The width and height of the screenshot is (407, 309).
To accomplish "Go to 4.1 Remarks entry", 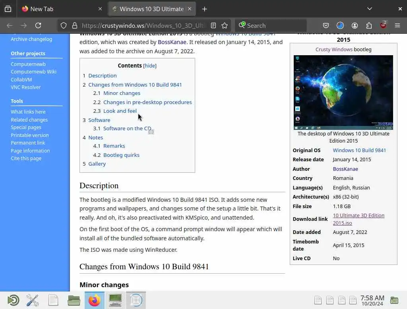I will 114,146.
